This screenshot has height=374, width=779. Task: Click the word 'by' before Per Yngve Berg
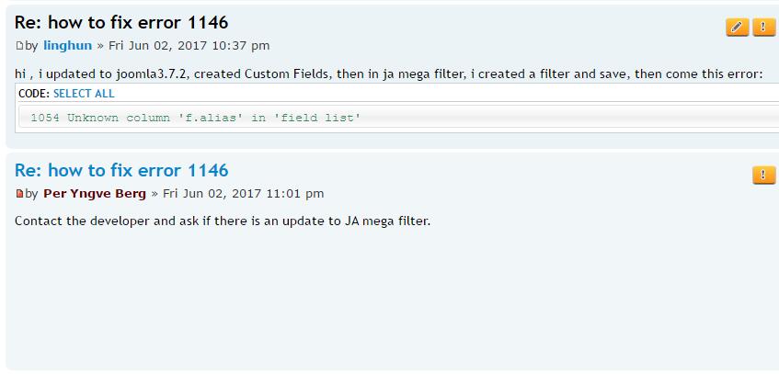(32, 193)
